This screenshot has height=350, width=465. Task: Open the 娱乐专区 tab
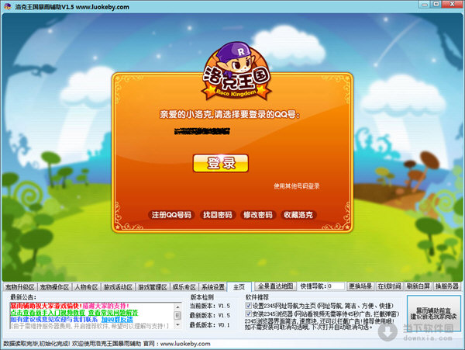point(184,287)
